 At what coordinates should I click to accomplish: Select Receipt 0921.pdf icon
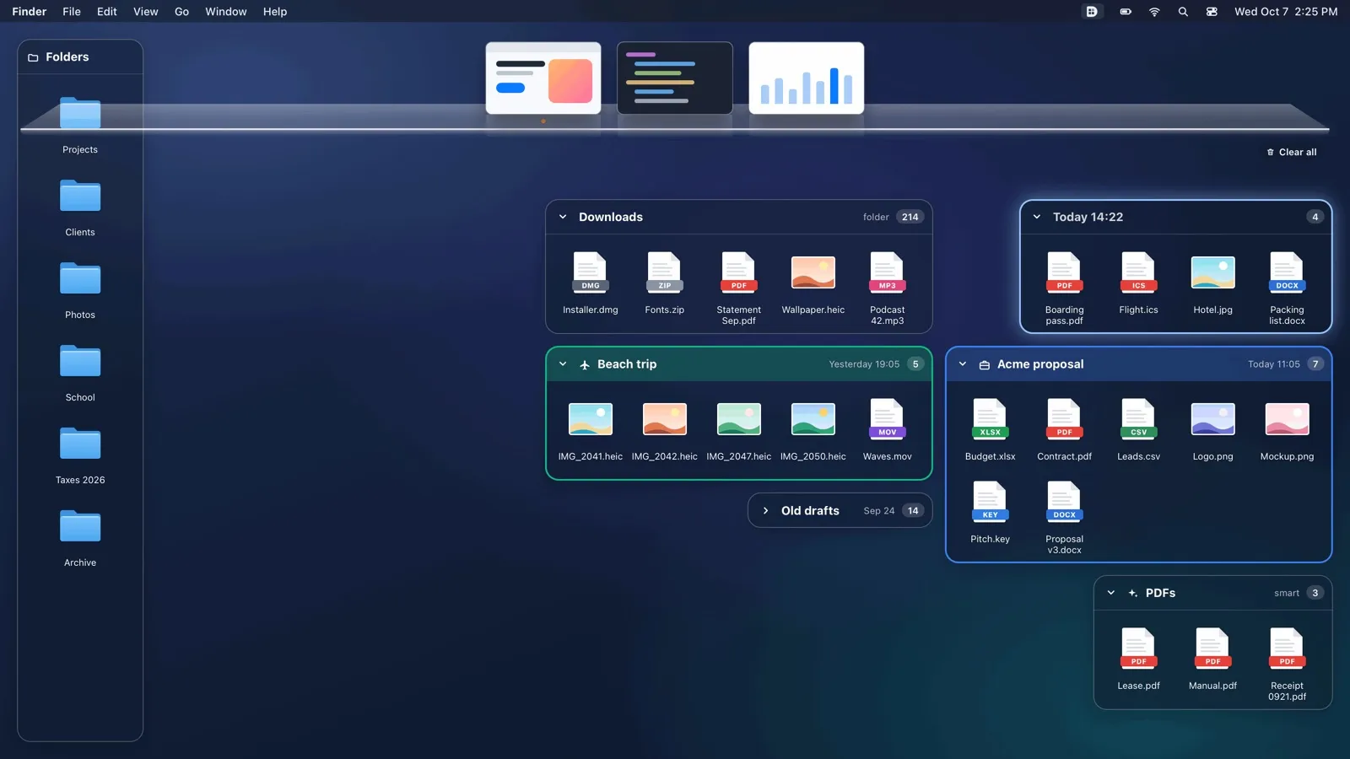1287,649
